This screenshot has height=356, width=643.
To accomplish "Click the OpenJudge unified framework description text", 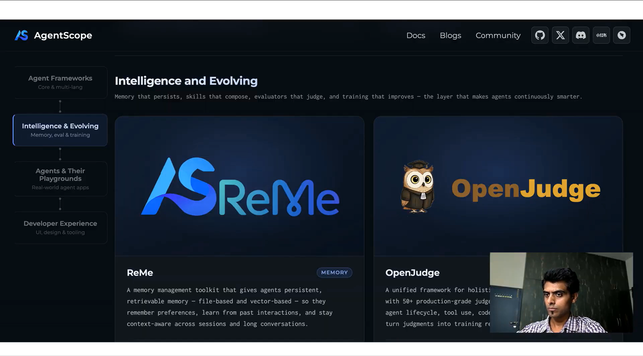I will tap(438, 307).
